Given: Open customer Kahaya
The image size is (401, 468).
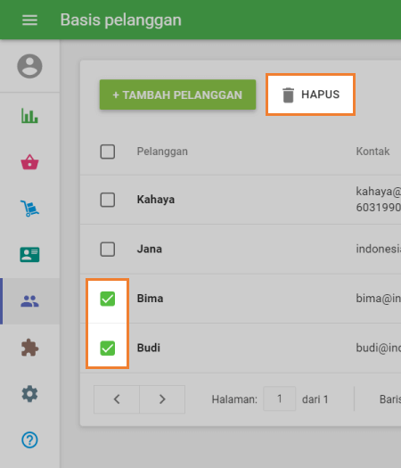Looking at the screenshot, I should tap(156, 200).
